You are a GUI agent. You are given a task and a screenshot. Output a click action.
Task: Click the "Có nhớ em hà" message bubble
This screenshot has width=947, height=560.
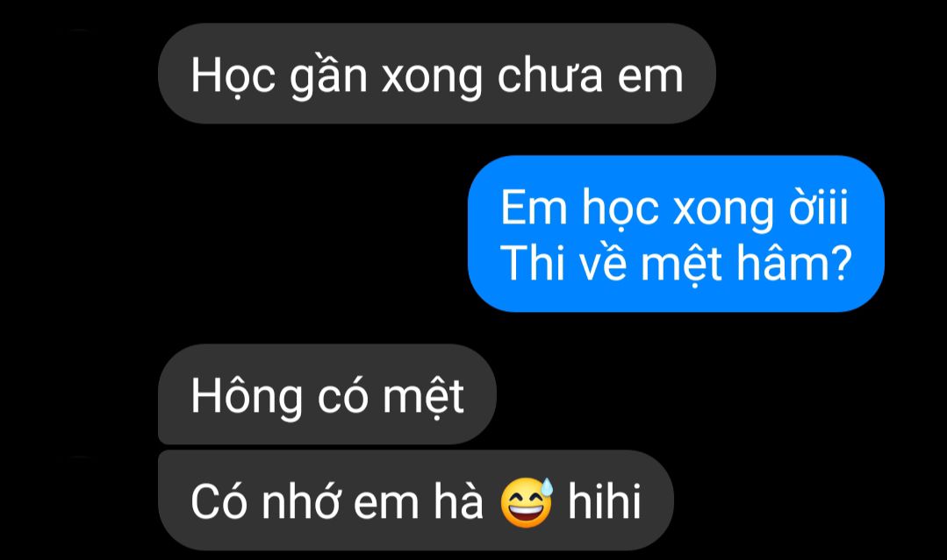click(x=415, y=500)
